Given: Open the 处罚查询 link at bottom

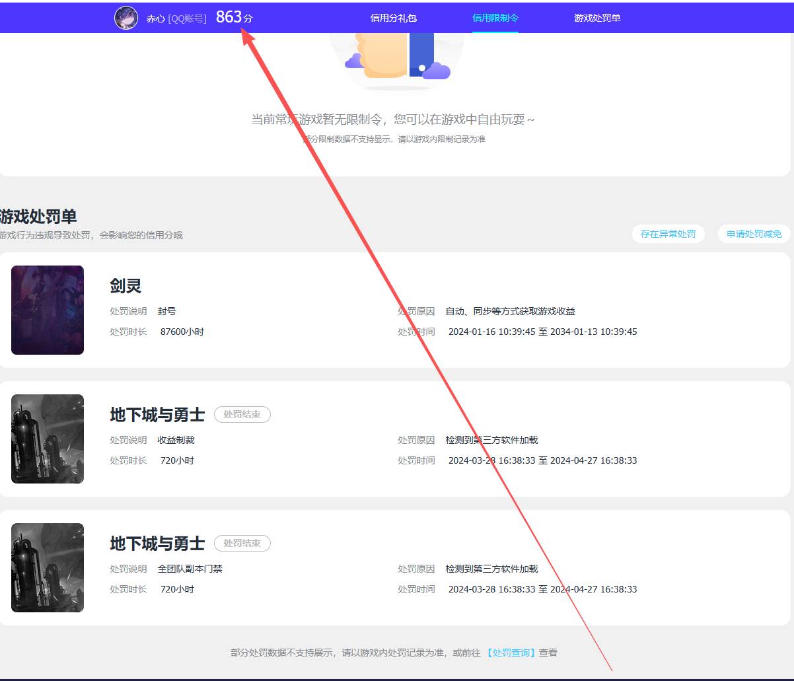Looking at the screenshot, I should pyautogui.click(x=511, y=653).
